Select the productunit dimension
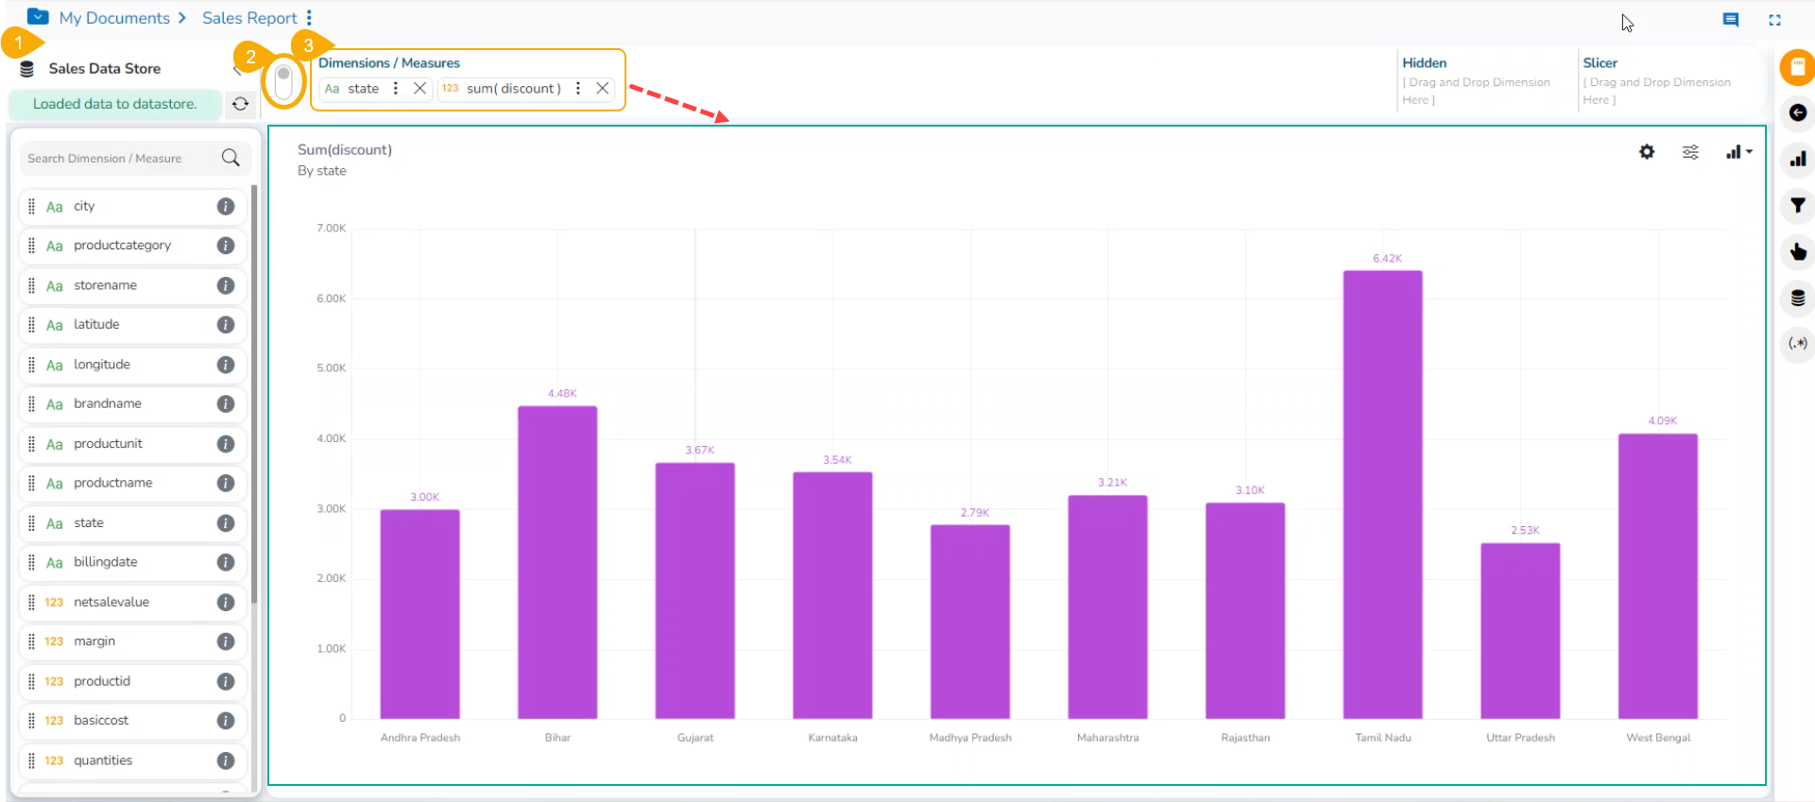 tap(132, 444)
